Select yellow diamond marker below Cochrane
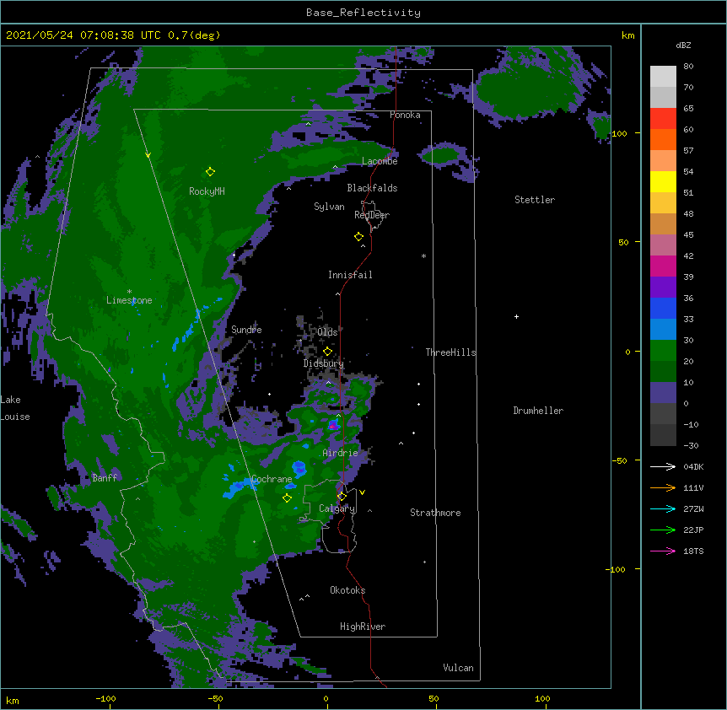This screenshot has width=727, height=710. tap(287, 498)
